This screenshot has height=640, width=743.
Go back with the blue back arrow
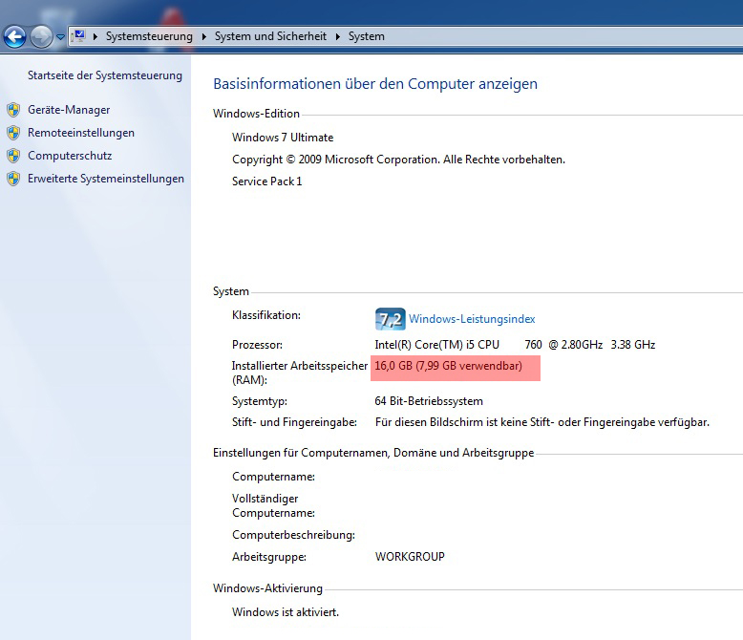tap(14, 37)
